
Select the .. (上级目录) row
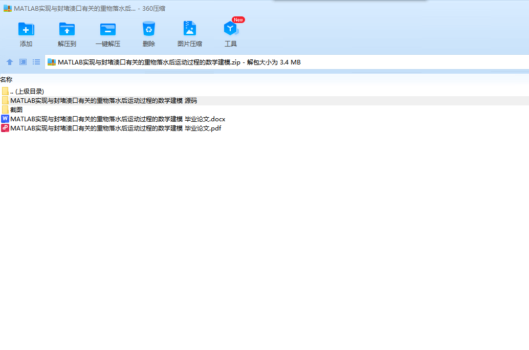coord(264,92)
